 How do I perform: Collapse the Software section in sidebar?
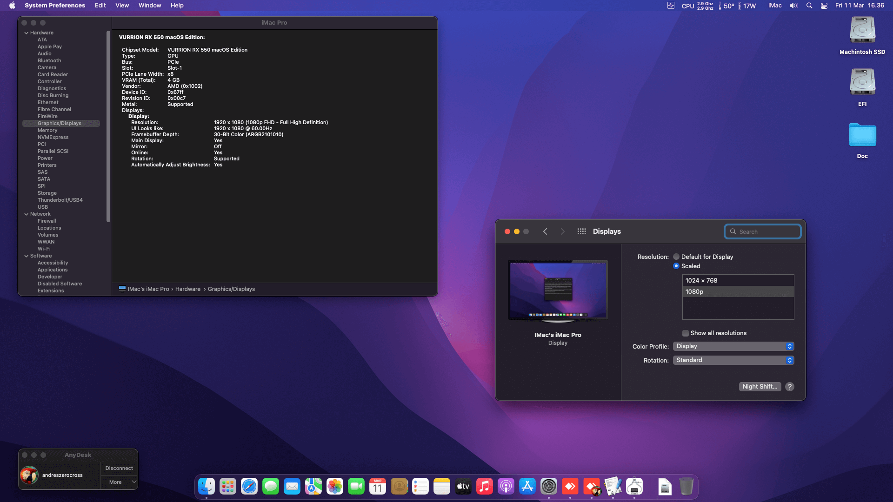(x=27, y=256)
